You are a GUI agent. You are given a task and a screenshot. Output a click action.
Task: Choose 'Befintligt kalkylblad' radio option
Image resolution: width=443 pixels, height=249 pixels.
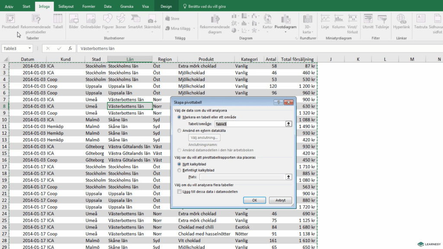click(180, 170)
